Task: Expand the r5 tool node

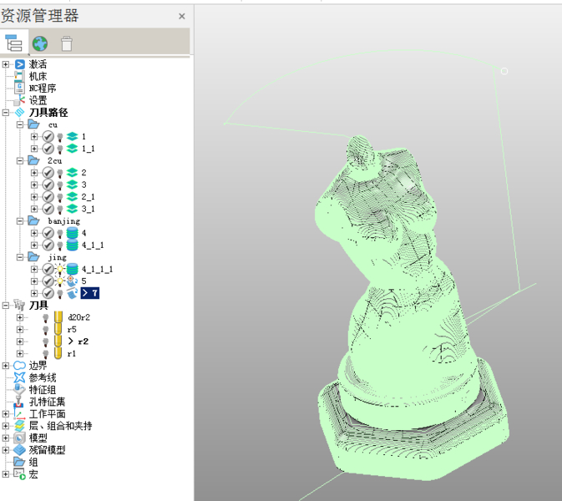Action: click(x=20, y=329)
